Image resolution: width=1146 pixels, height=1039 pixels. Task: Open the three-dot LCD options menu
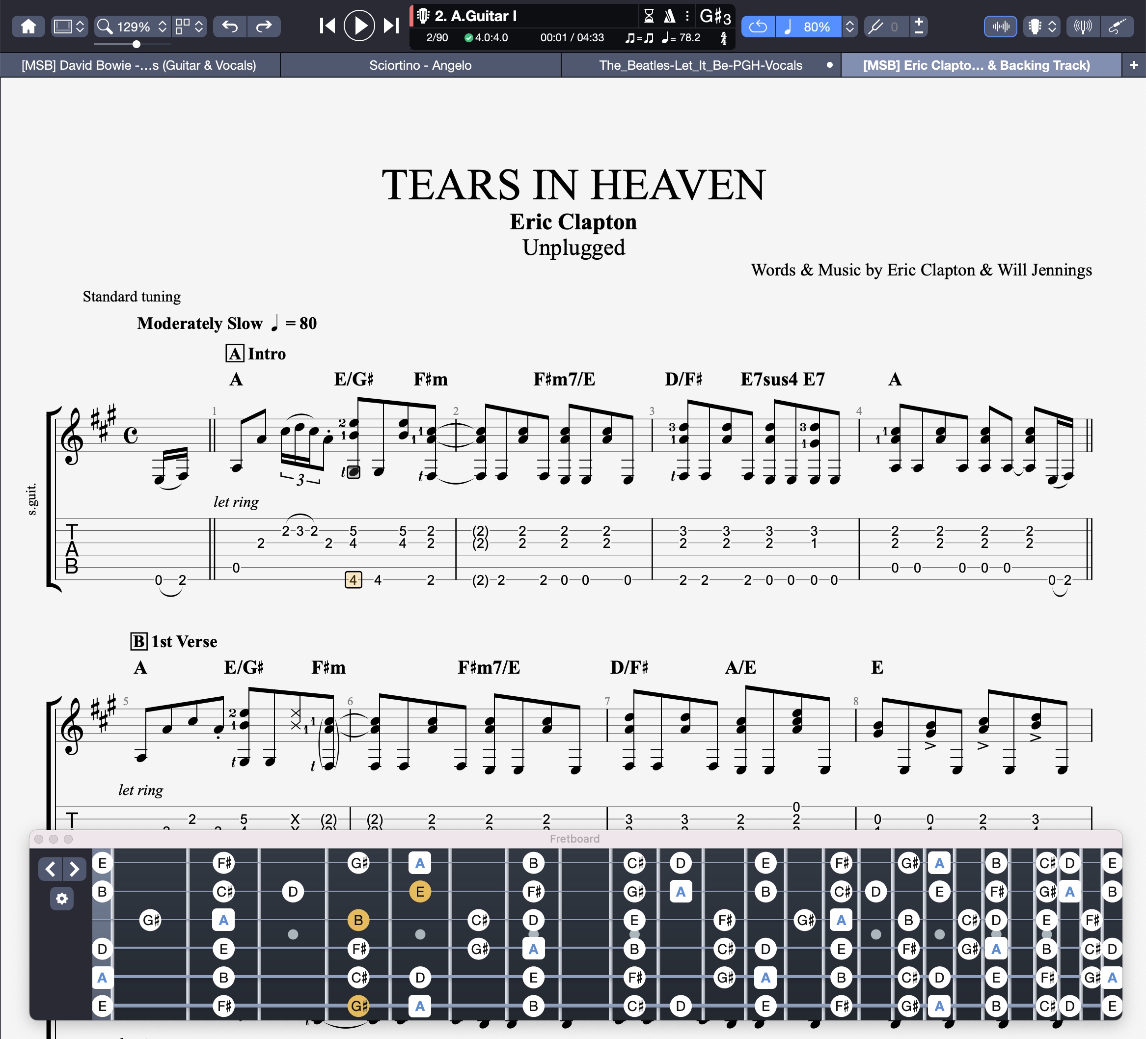click(687, 16)
